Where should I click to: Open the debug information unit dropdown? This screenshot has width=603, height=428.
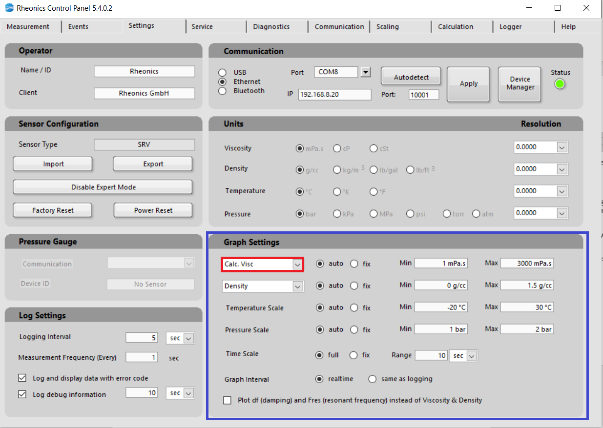189,393
